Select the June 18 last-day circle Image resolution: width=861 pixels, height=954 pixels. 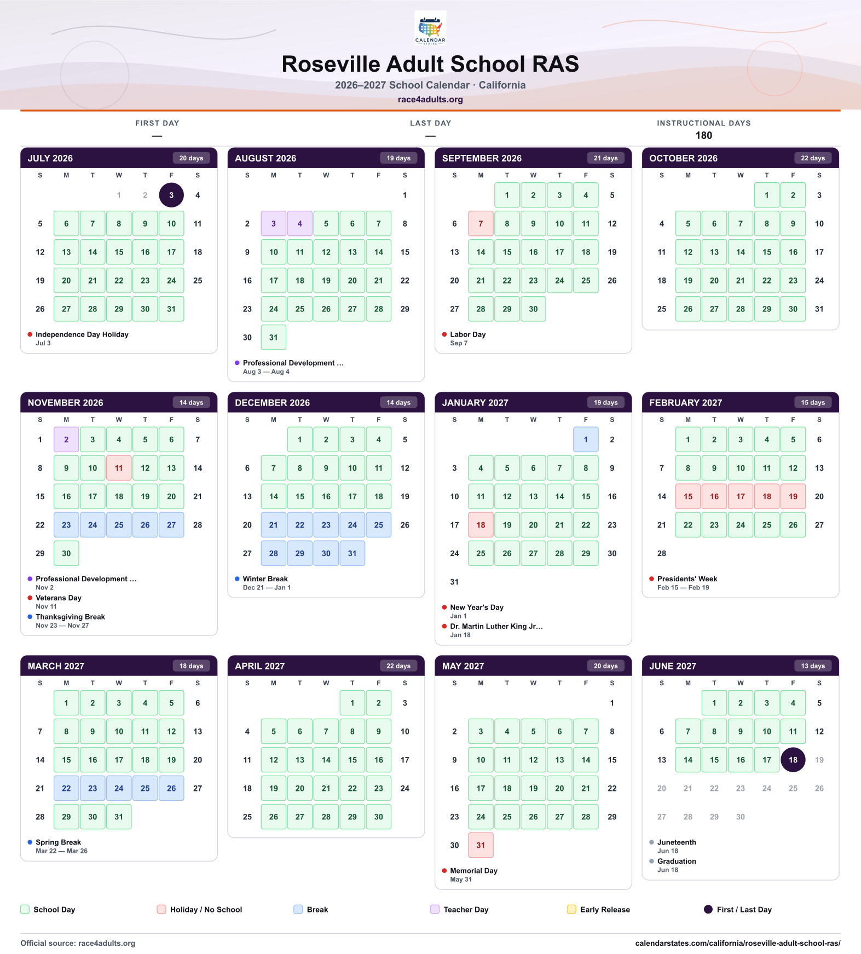793,760
